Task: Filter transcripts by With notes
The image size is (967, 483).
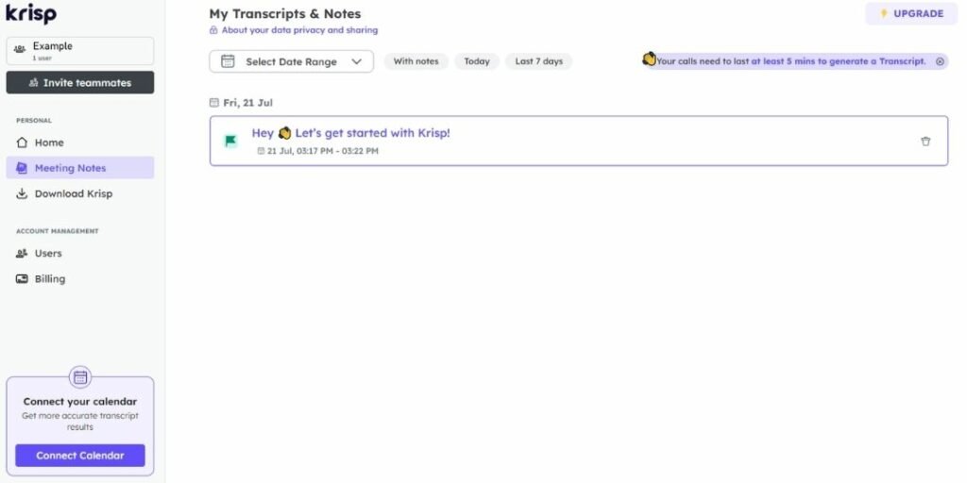Action: click(416, 61)
